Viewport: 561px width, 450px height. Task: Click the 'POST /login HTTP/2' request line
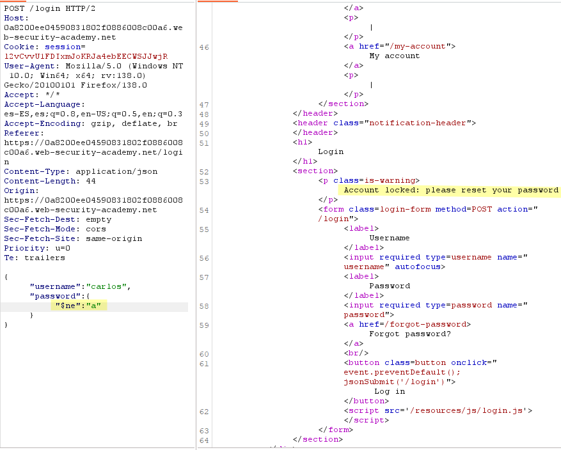(50, 8)
